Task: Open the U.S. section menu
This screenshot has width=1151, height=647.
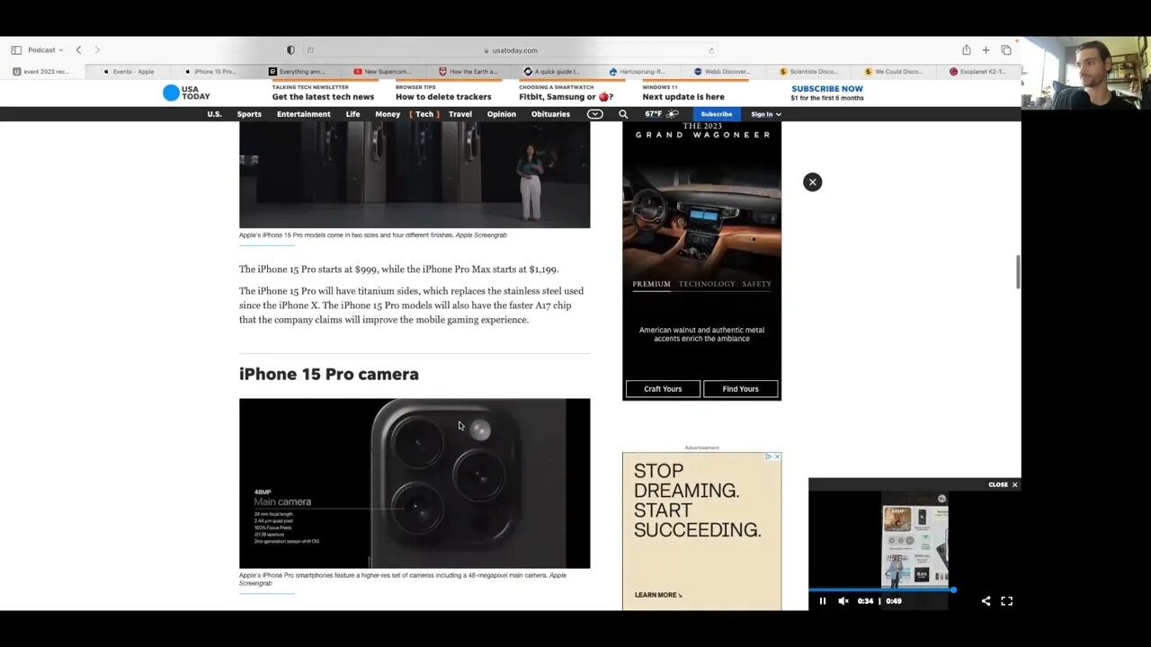Action: point(214,114)
